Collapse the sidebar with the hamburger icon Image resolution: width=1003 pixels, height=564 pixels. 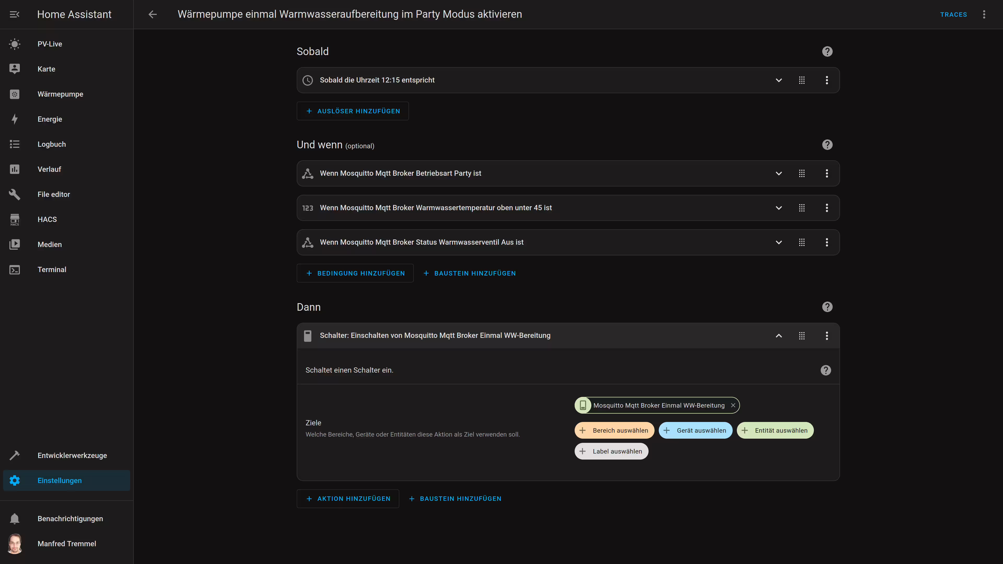pyautogui.click(x=14, y=14)
